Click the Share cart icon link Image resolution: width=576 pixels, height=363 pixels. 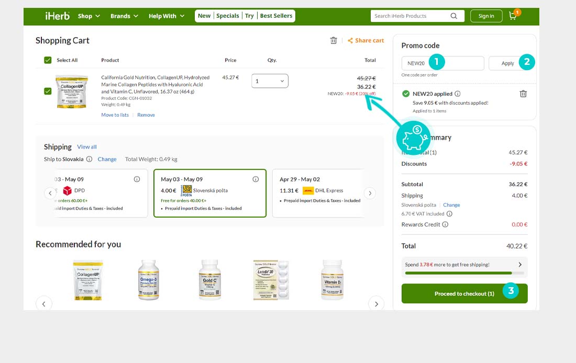(365, 40)
